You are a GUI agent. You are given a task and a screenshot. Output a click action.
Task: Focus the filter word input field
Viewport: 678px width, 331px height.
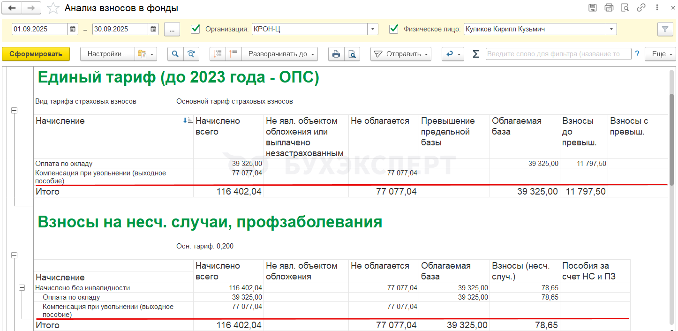558,54
